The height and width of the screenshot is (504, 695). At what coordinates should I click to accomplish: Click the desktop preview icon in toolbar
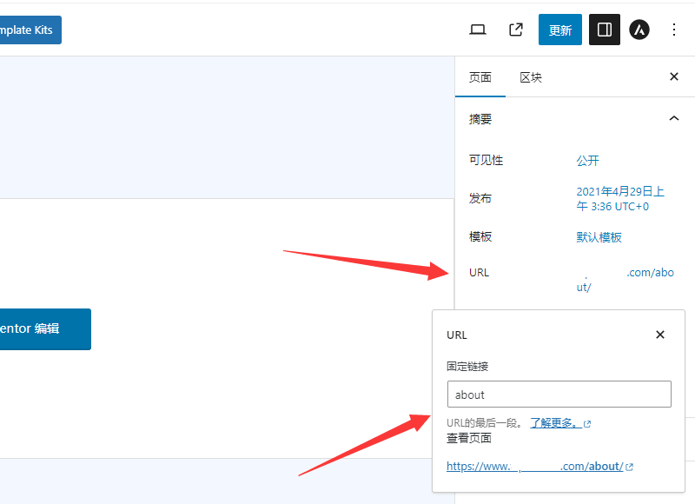pos(477,29)
